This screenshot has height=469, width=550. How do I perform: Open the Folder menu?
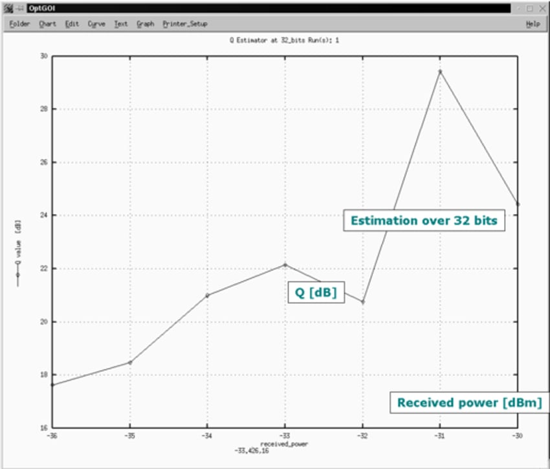pyautogui.click(x=19, y=24)
